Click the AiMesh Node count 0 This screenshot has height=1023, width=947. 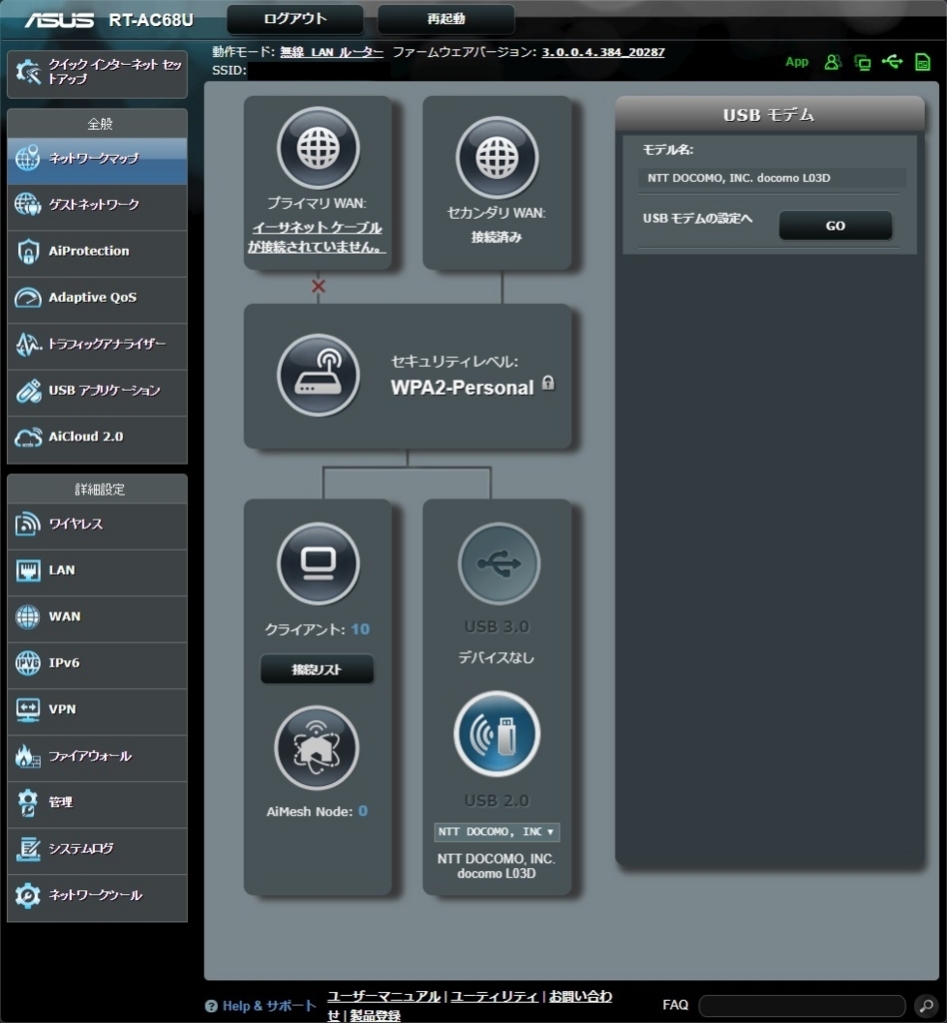click(x=363, y=811)
